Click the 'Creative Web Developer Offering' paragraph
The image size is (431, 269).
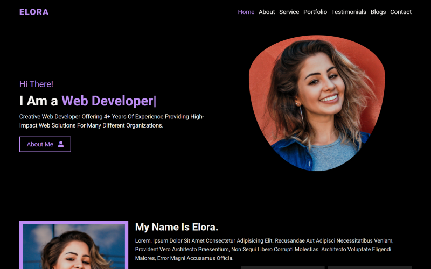112,121
